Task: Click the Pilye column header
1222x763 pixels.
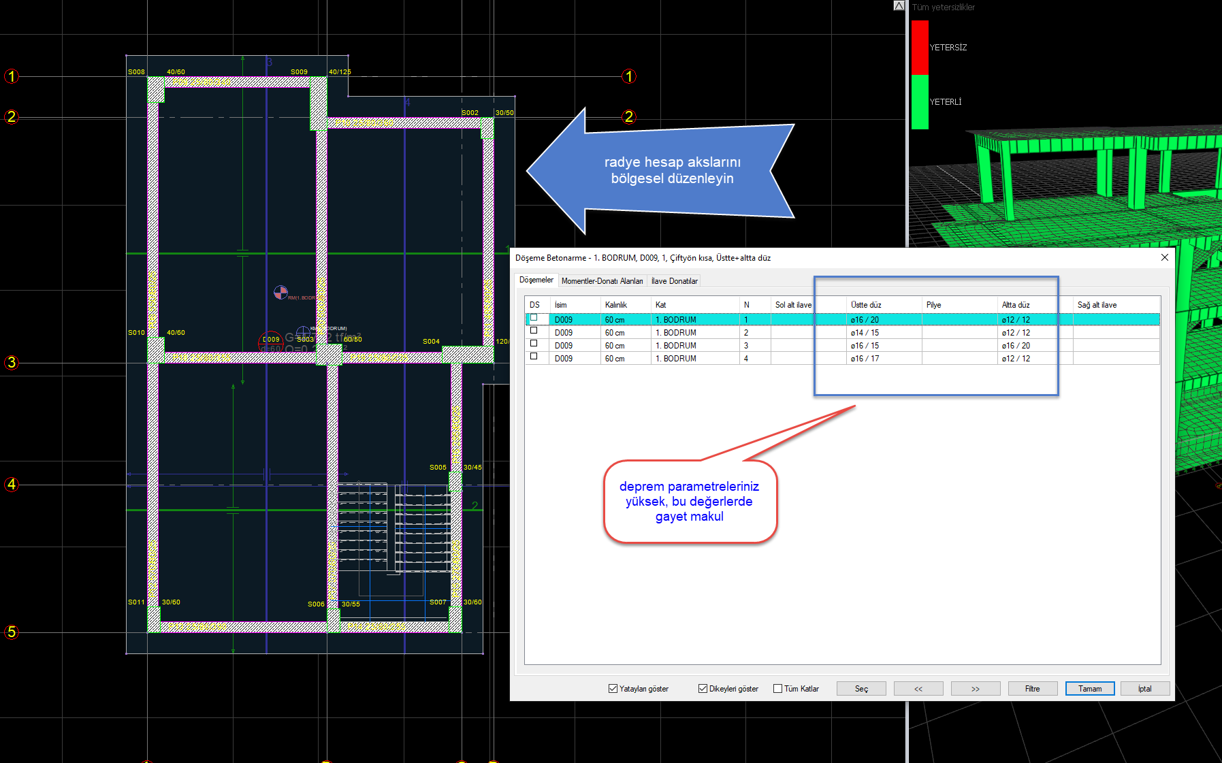Action: pos(960,305)
